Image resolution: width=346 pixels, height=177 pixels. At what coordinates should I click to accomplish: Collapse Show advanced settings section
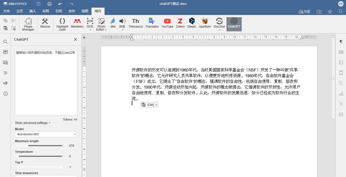tap(32, 123)
